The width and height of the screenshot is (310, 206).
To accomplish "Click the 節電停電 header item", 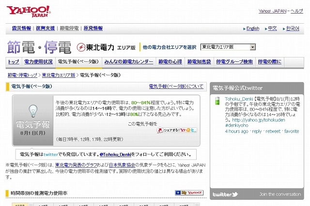I will point(69,28).
